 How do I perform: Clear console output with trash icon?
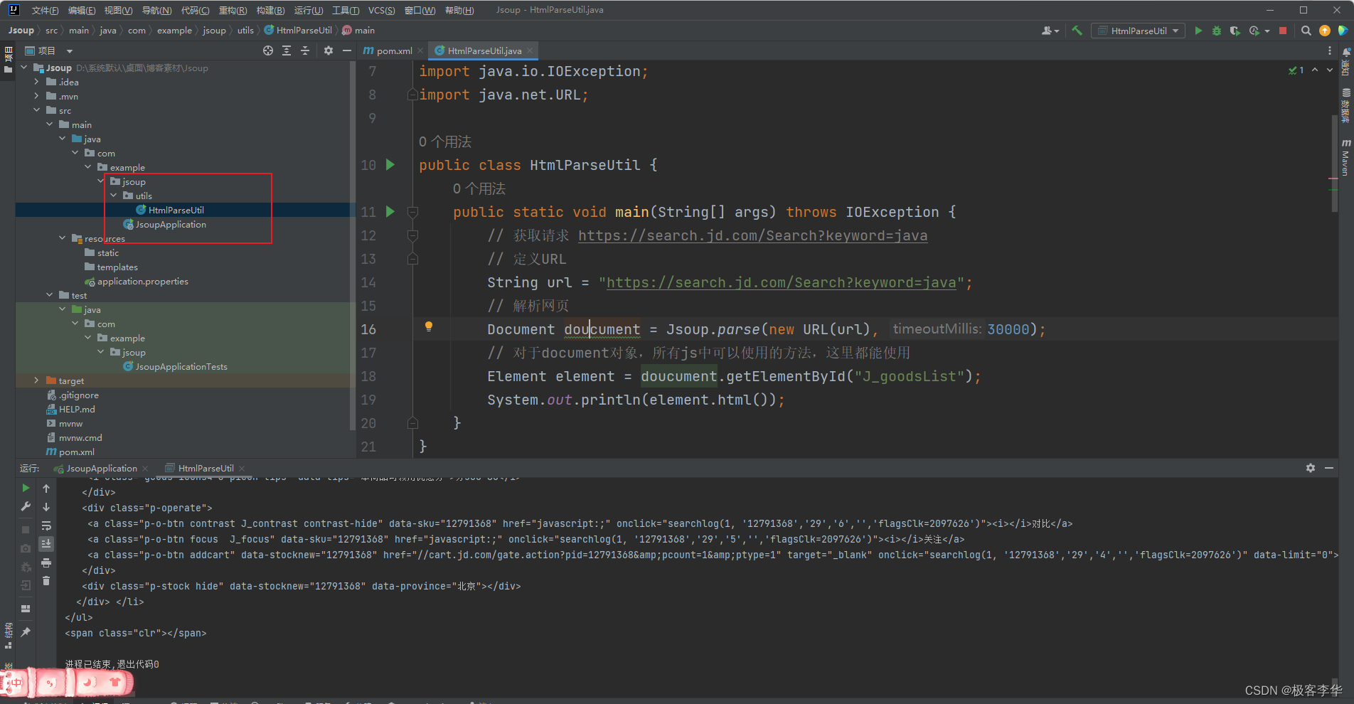pos(46,581)
